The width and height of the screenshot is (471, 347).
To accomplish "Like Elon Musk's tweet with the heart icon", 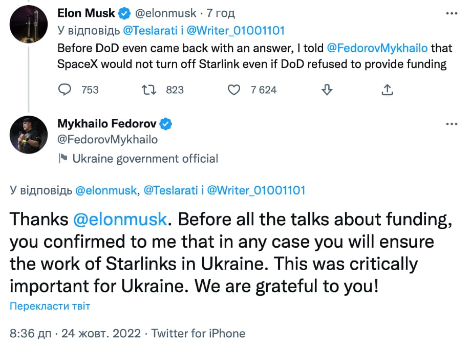I will point(233,90).
